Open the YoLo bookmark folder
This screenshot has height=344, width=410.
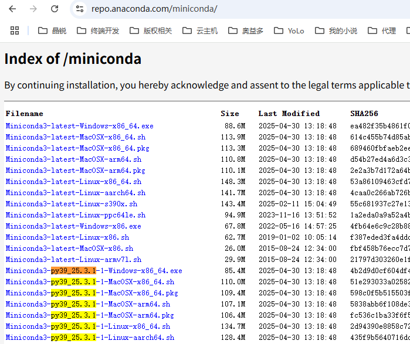coord(289,31)
